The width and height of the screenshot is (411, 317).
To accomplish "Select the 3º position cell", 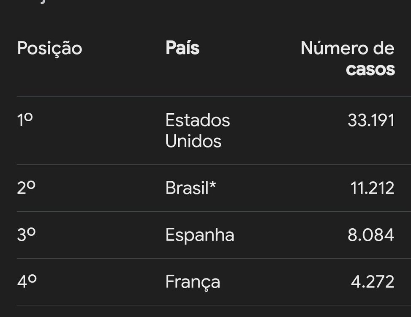I will (x=26, y=235).
